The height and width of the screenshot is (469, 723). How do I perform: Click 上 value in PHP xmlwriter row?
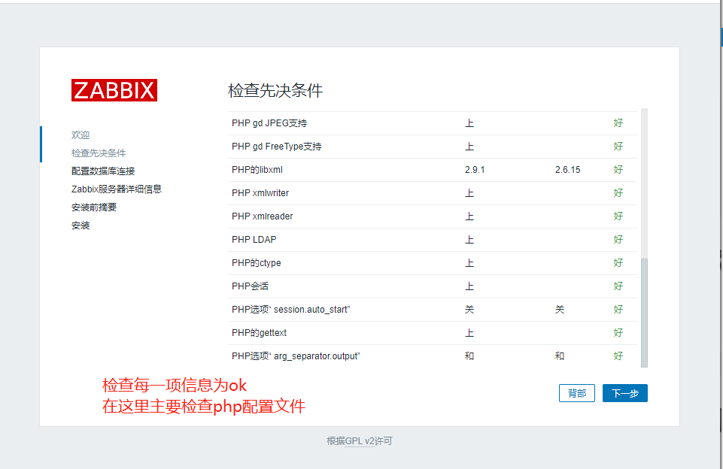pyautogui.click(x=469, y=193)
